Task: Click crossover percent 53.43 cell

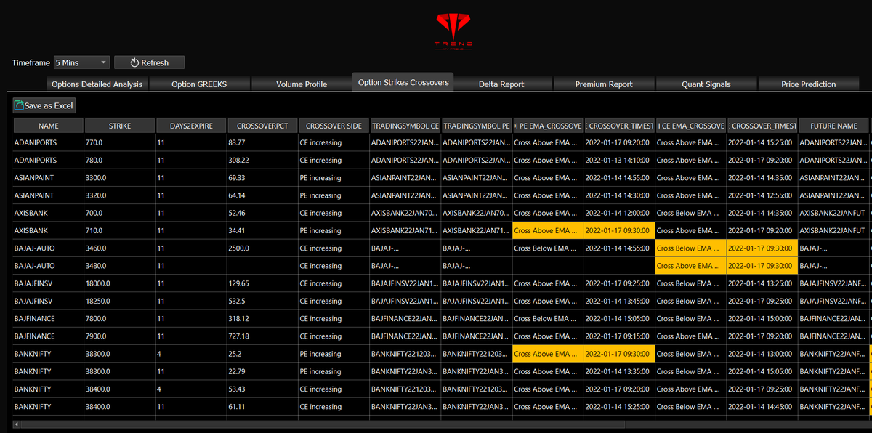Action: [262, 389]
